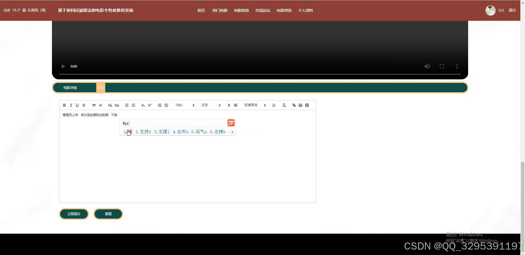The width and height of the screenshot is (525, 255).
Task: Switch to the 电影详情 tab
Action: pyautogui.click(x=70, y=88)
